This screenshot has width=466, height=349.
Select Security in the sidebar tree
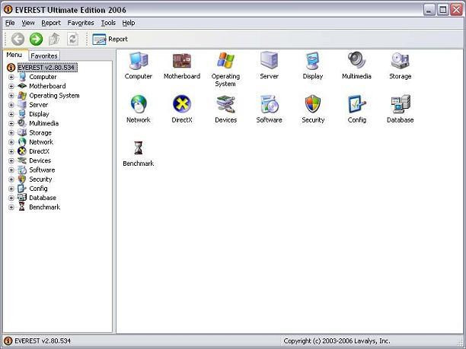pyautogui.click(x=40, y=179)
